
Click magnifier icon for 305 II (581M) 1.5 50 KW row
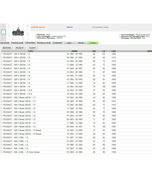click(2, 58)
